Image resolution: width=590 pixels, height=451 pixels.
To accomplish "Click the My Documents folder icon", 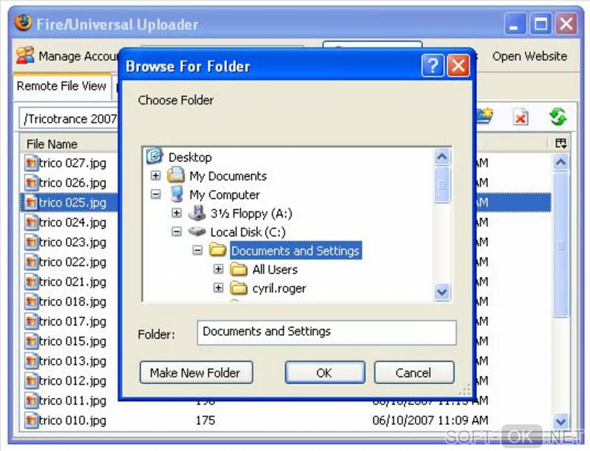I will (x=176, y=175).
